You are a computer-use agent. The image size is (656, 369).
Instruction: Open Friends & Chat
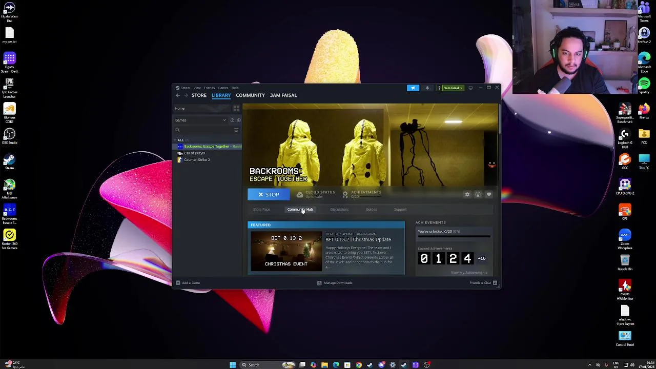[483, 283]
